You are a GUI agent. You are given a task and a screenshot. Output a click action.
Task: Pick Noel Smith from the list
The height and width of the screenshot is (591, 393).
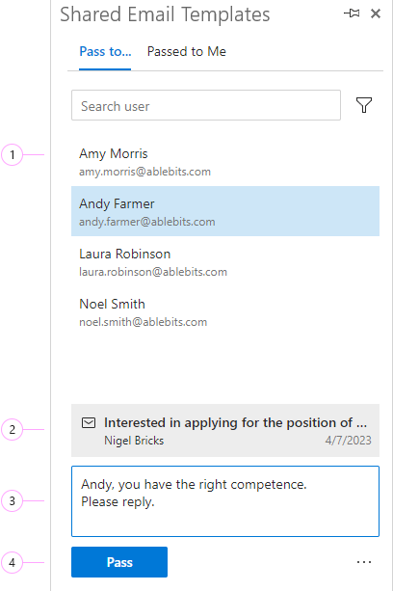[x=225, y=311]
